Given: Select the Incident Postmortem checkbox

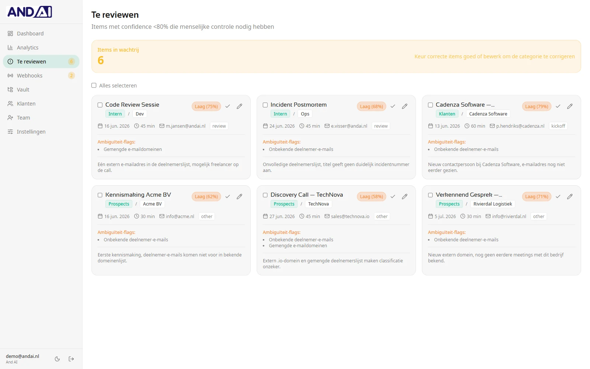Looking at the screenshot, I should 265,105.
